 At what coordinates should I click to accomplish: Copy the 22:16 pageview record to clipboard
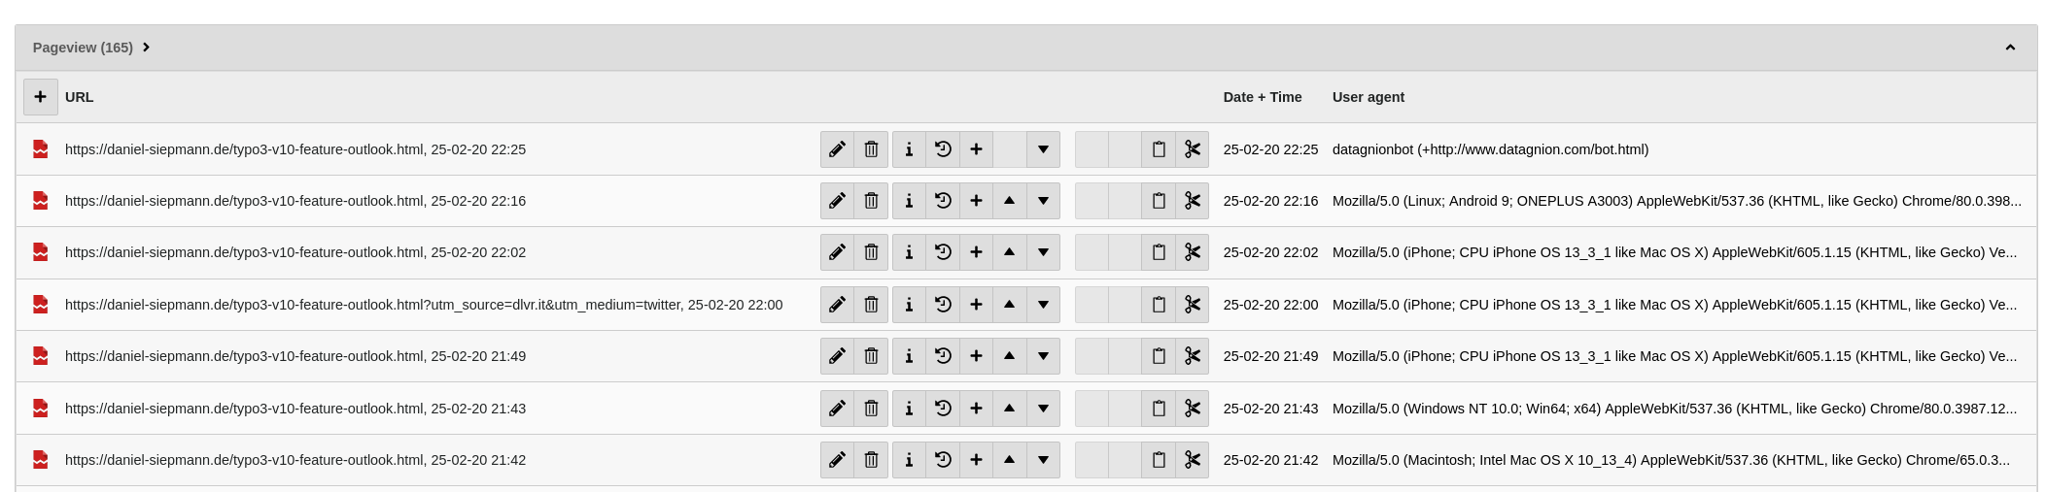click(x=1159, y=201)
